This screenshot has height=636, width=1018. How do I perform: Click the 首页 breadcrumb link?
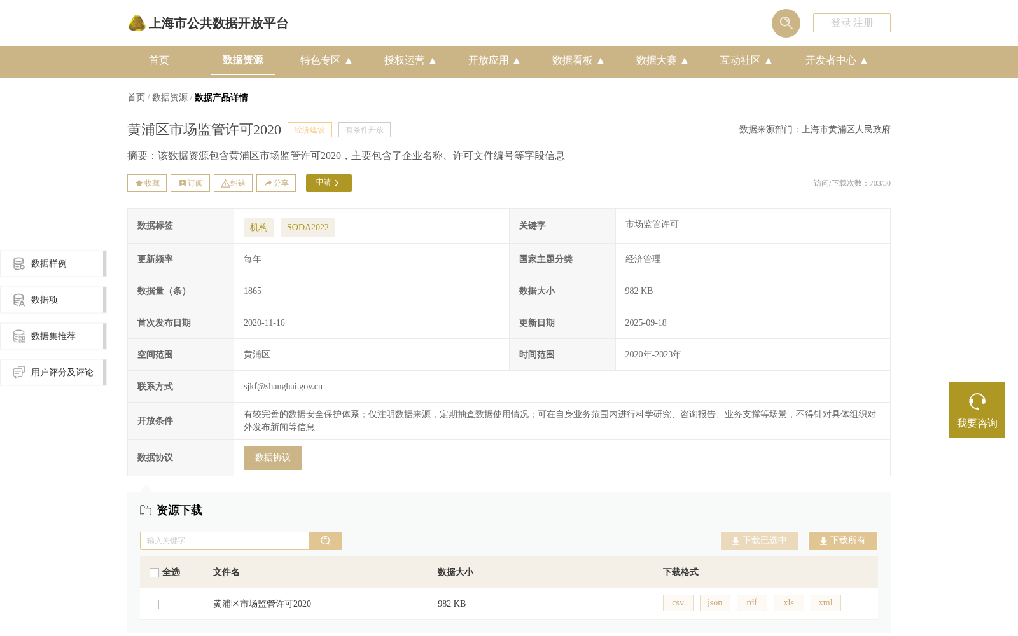pos(136,97)
